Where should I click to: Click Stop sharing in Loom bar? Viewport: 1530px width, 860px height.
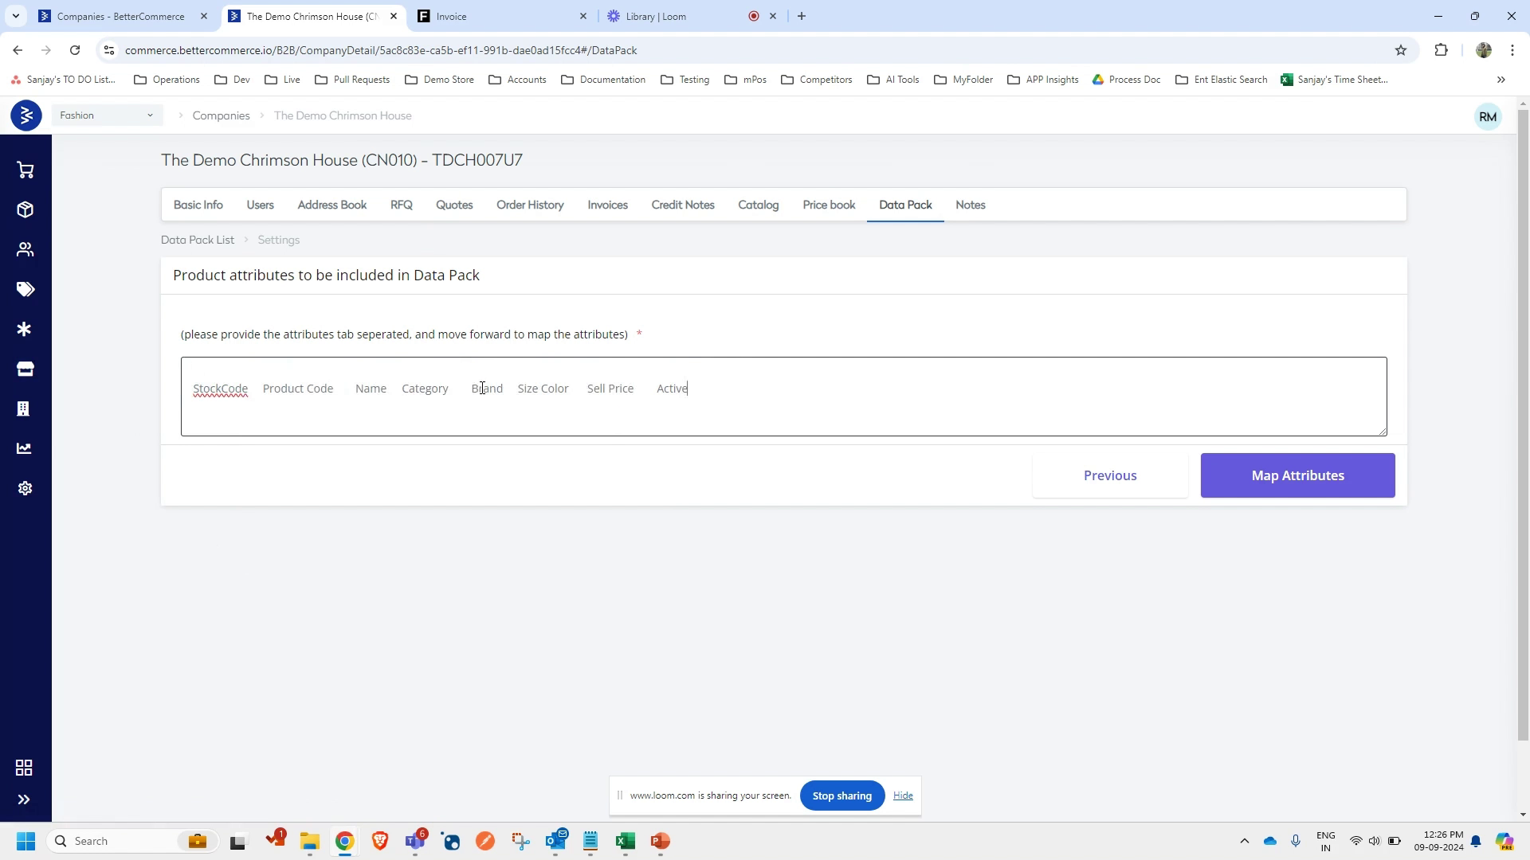[841, 795]
